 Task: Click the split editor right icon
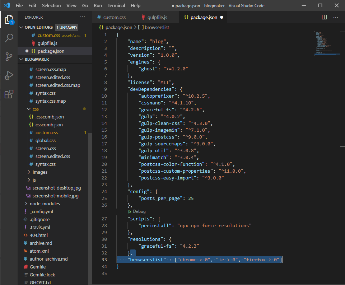pos(324,17)
